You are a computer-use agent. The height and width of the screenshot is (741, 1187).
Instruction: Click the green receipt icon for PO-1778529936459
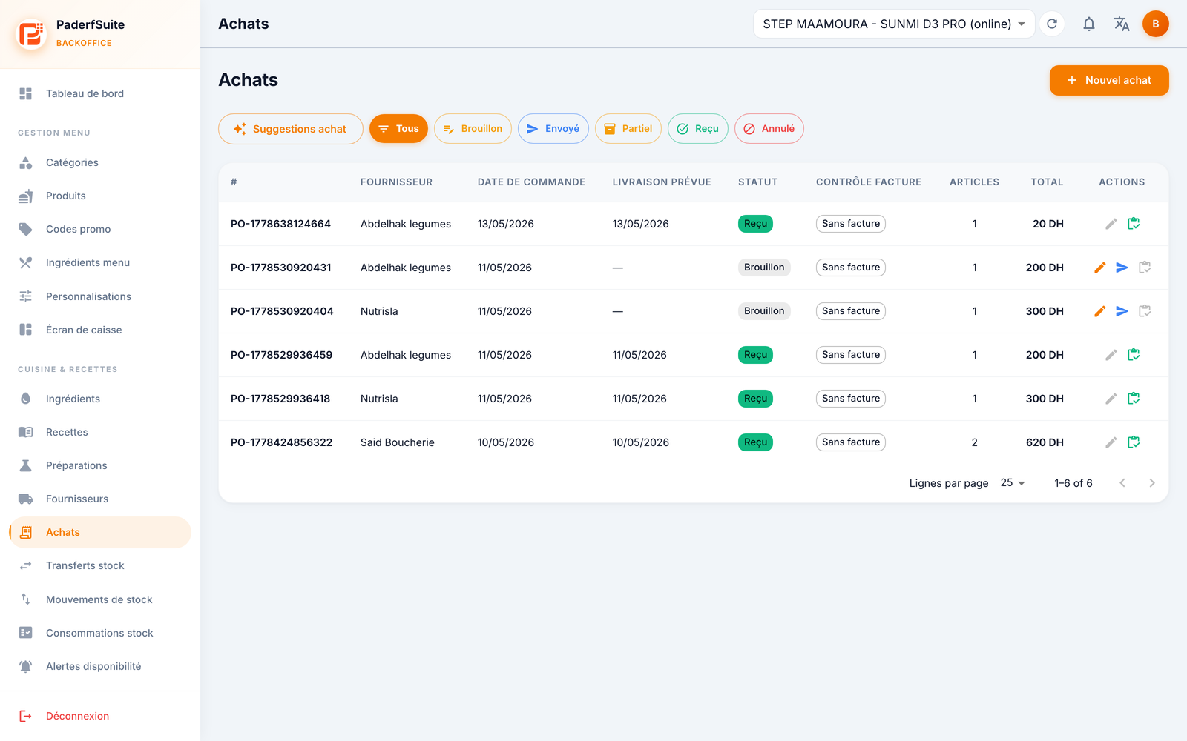click(1134, 355)
